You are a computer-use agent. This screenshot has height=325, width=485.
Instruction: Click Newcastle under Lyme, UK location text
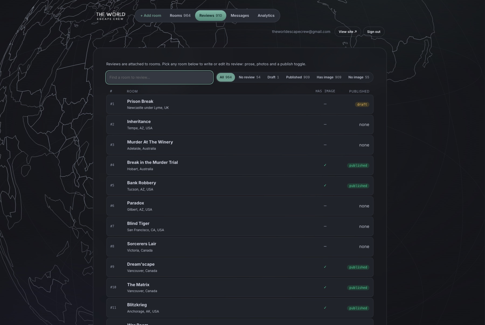pos(148,108)
